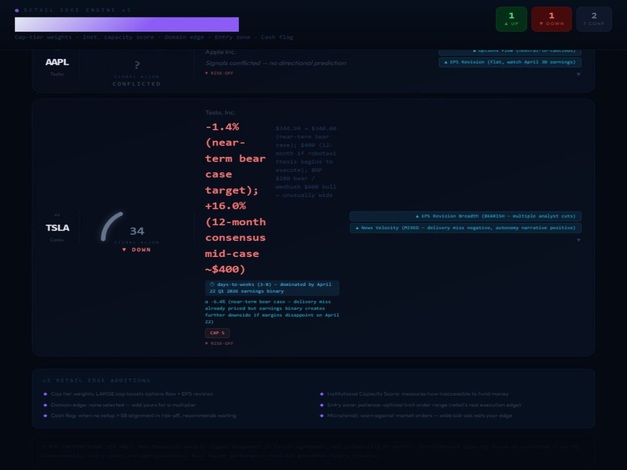Click the question mark gauge on AAPL
The width and height of the screenshot is (627, 470).
pyautogui.click(x=137, y=65)
